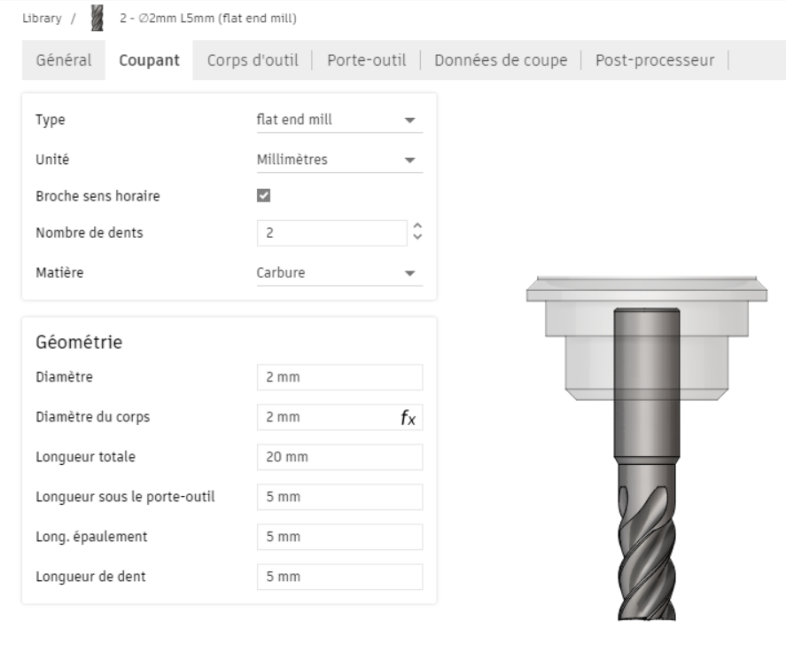786x661 pixels.
Task: Click the Longueur totale field showing 20 mm
Action: 340,457
